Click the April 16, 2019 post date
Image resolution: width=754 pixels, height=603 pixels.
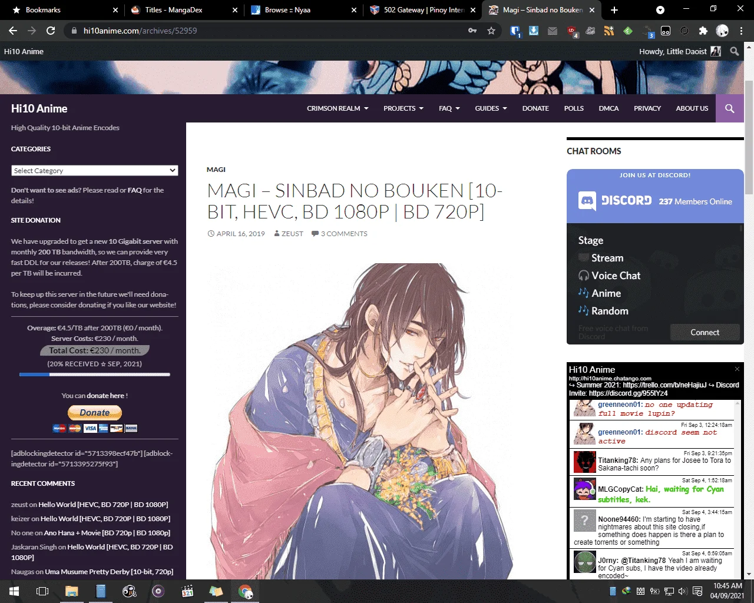[x=240, y=234]
